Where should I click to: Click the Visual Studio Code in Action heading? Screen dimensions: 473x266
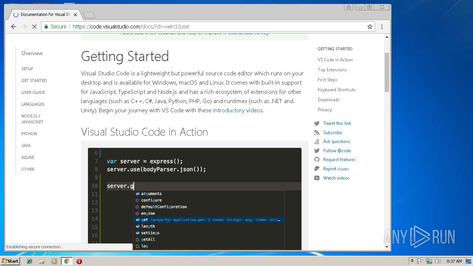coord(144,132)
